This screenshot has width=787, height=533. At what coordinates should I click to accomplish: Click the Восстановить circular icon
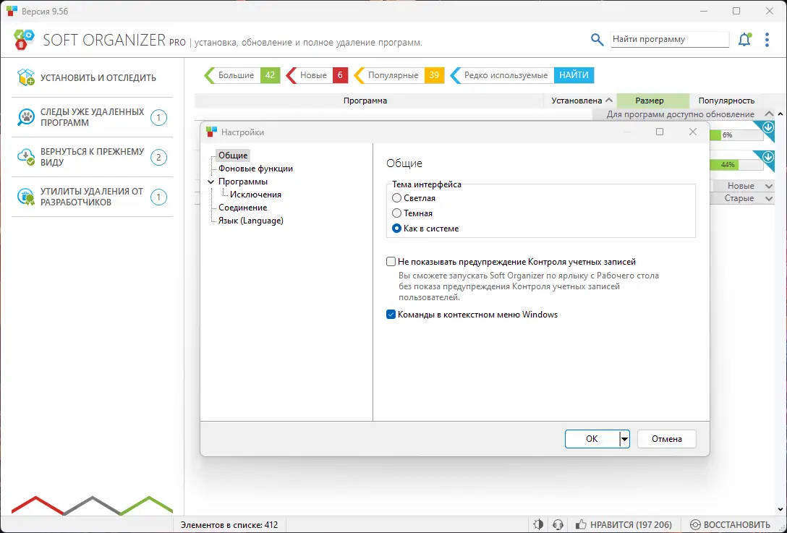[695, 525]
